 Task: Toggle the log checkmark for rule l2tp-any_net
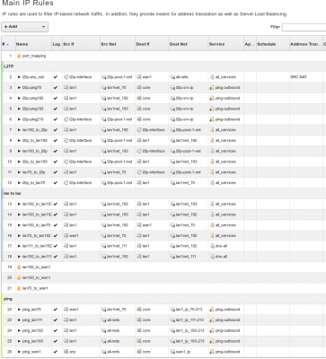point(56,77)
